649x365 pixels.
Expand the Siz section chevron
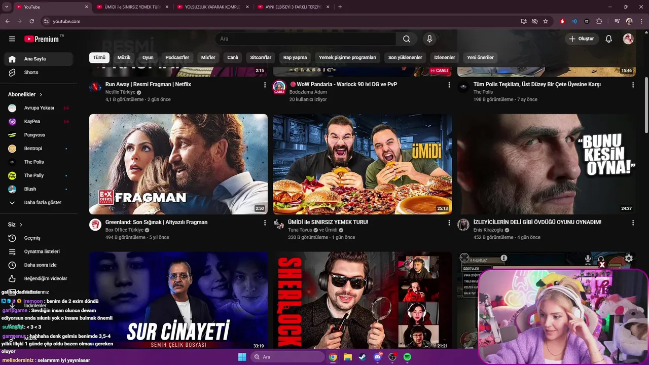(x=22, y=225)
